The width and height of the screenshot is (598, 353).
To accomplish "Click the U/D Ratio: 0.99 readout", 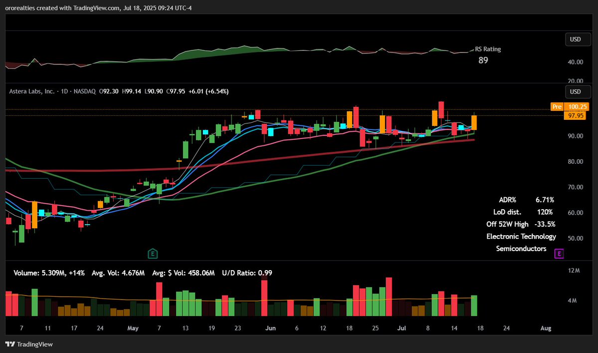I will (247, 273).
